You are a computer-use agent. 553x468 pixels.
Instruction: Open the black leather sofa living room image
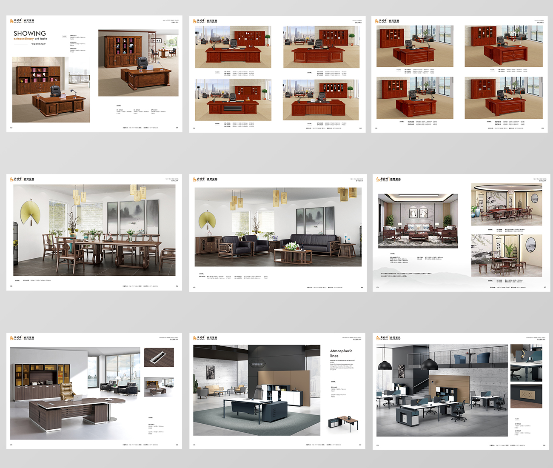coord(278,227)
